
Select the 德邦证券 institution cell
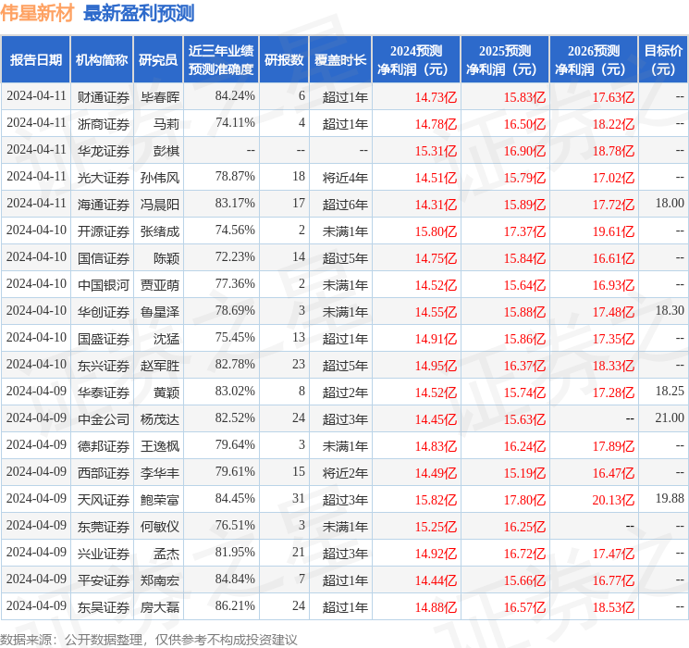[104, 445]
